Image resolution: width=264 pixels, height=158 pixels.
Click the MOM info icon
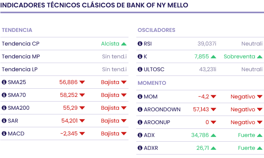(x=140, y=97)
